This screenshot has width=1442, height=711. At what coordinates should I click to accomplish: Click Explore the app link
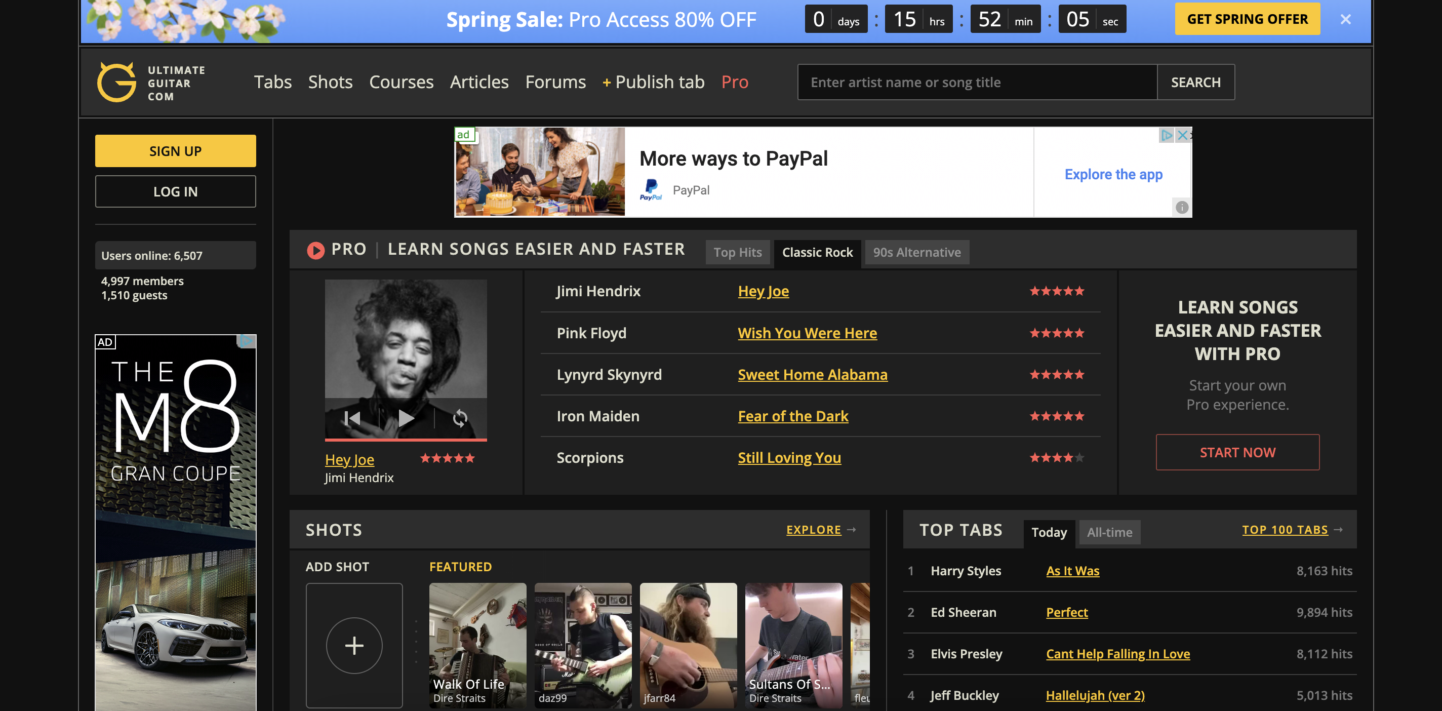click(x=1113, y=175)
